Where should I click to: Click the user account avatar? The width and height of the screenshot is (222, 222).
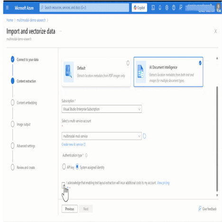[219, 8]
